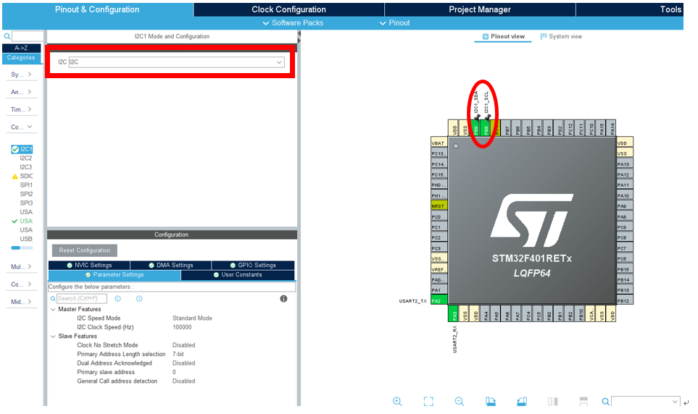Click the Reset Configuration button
This screenshot has height=414, width=698.
85,250
